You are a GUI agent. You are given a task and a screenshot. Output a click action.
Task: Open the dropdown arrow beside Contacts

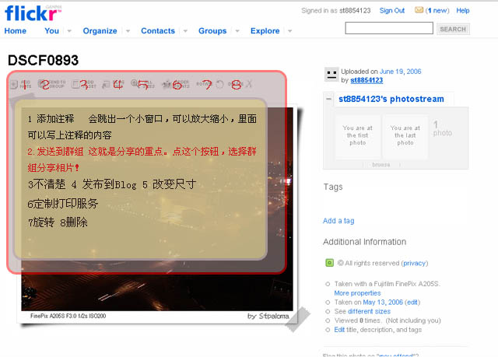185,31
